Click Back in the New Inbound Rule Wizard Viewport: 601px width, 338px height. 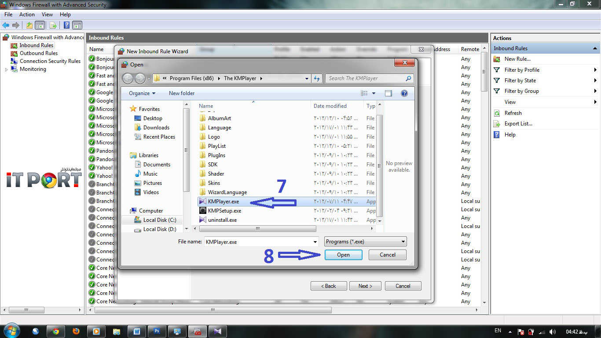coord(329,286)
